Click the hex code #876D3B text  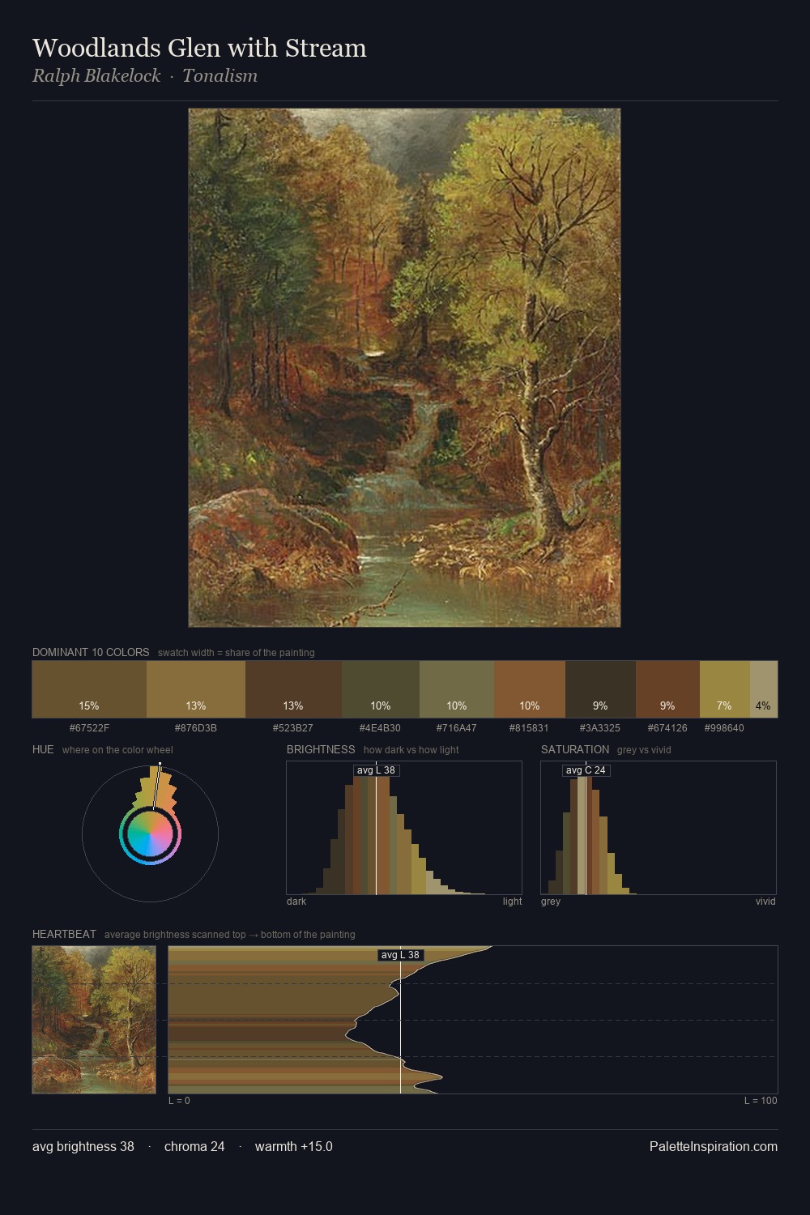click(196, 727)
